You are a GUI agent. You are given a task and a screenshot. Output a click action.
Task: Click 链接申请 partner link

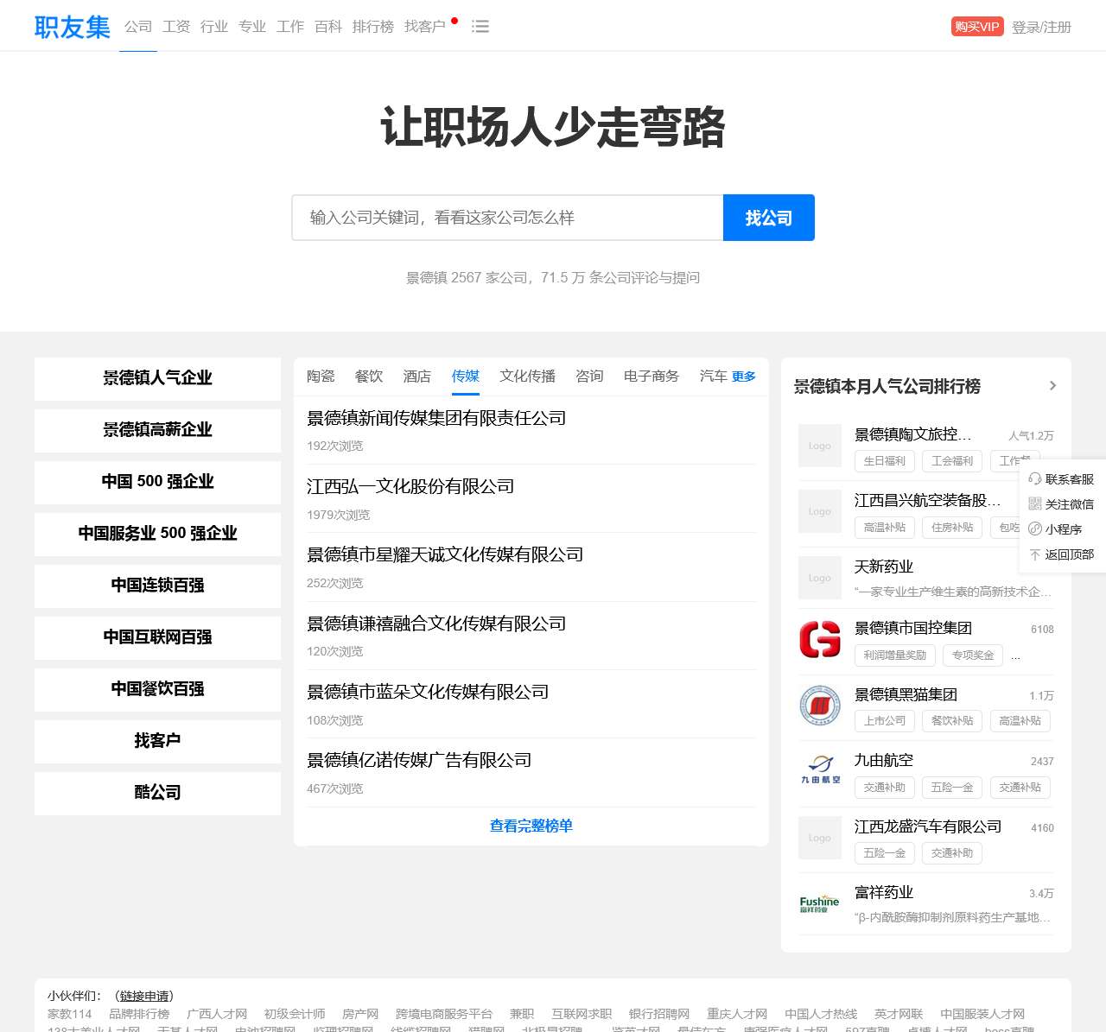[x=144, y=996]
